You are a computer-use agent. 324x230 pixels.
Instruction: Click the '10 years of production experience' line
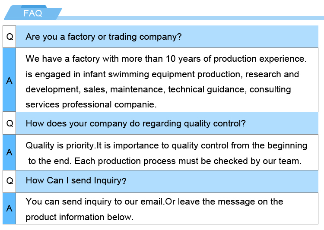(166, 59)
